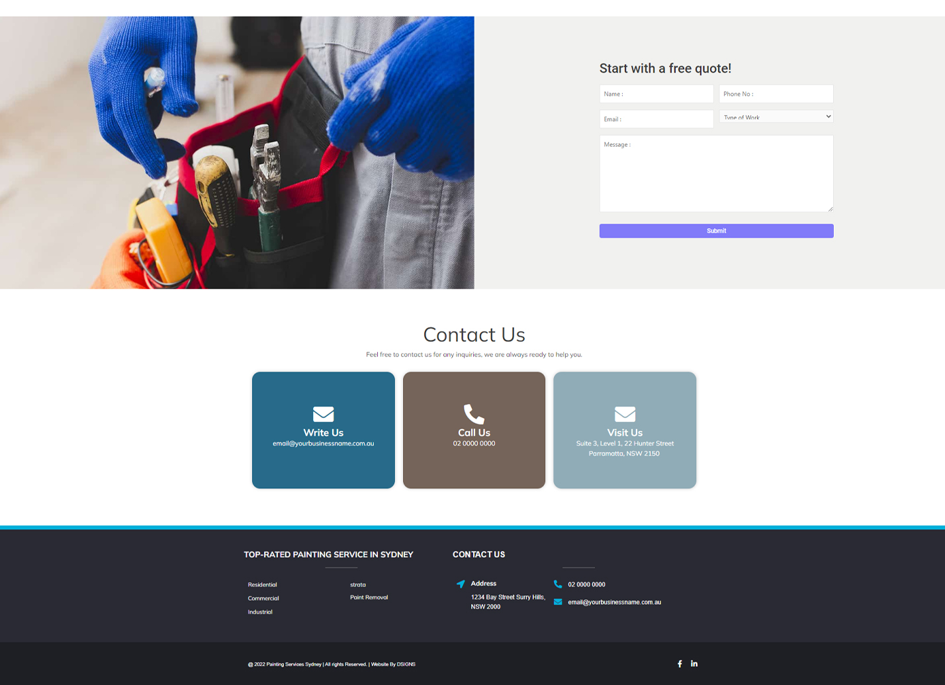Open the Residential footer link
945x685 pixels.
[x=263, y=584]
